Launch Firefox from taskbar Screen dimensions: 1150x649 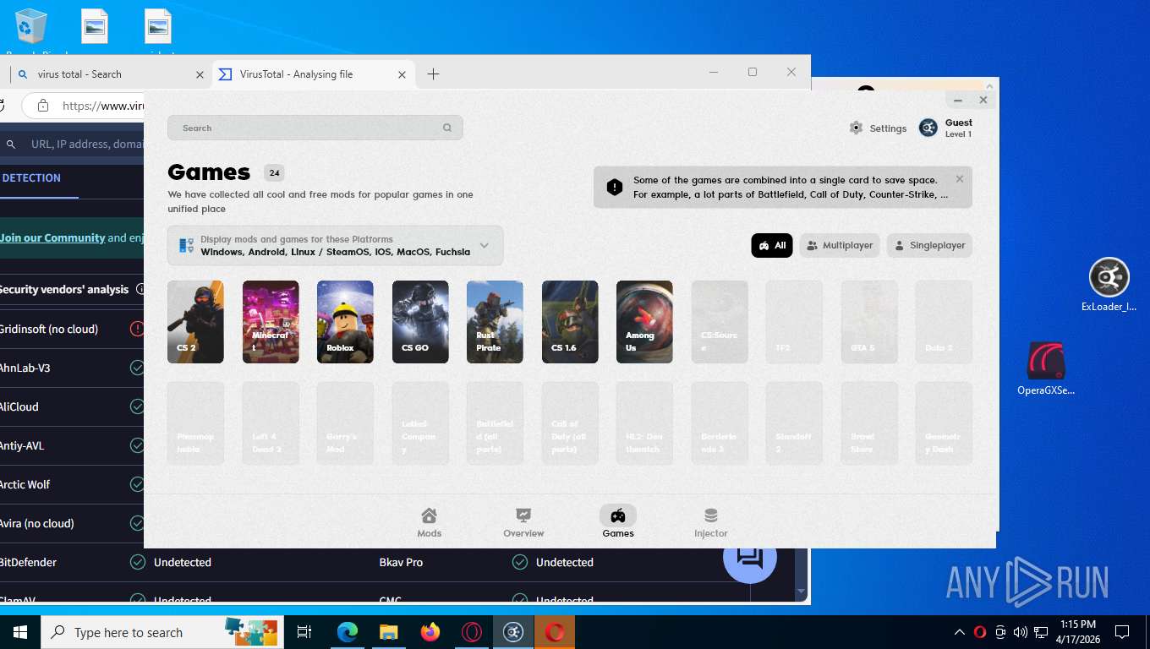point(430,632)
